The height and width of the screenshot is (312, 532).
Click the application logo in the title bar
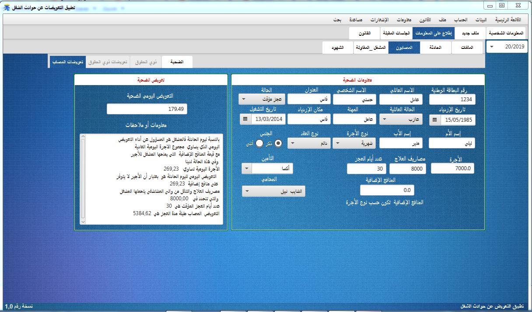coord(6,5)
